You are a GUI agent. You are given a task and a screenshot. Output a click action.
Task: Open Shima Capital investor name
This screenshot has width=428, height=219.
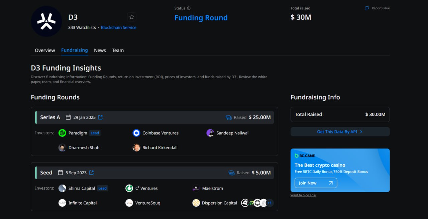pos(82,189)
